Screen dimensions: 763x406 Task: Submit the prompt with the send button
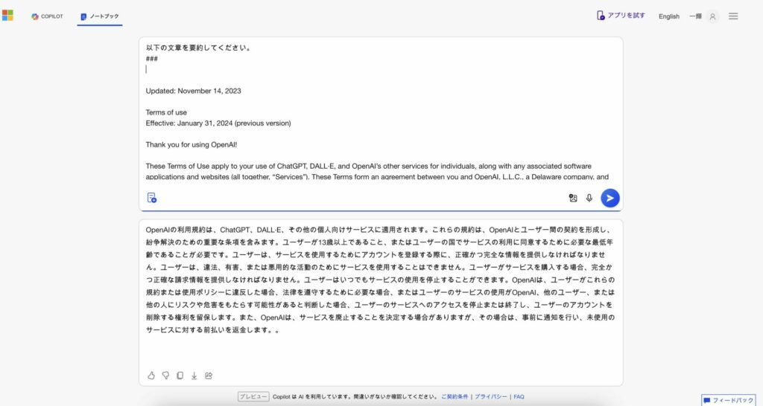click(610, 198)
